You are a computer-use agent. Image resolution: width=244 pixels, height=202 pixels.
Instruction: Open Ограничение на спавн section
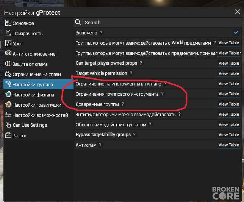click(38, 74)
